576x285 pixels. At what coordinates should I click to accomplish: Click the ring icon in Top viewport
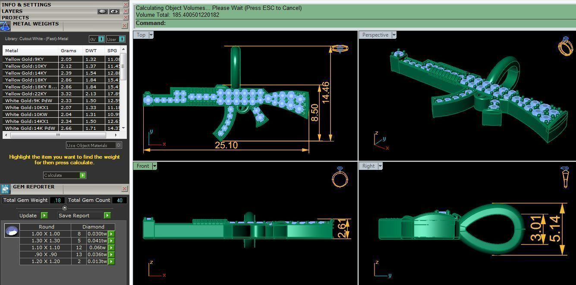340,49
